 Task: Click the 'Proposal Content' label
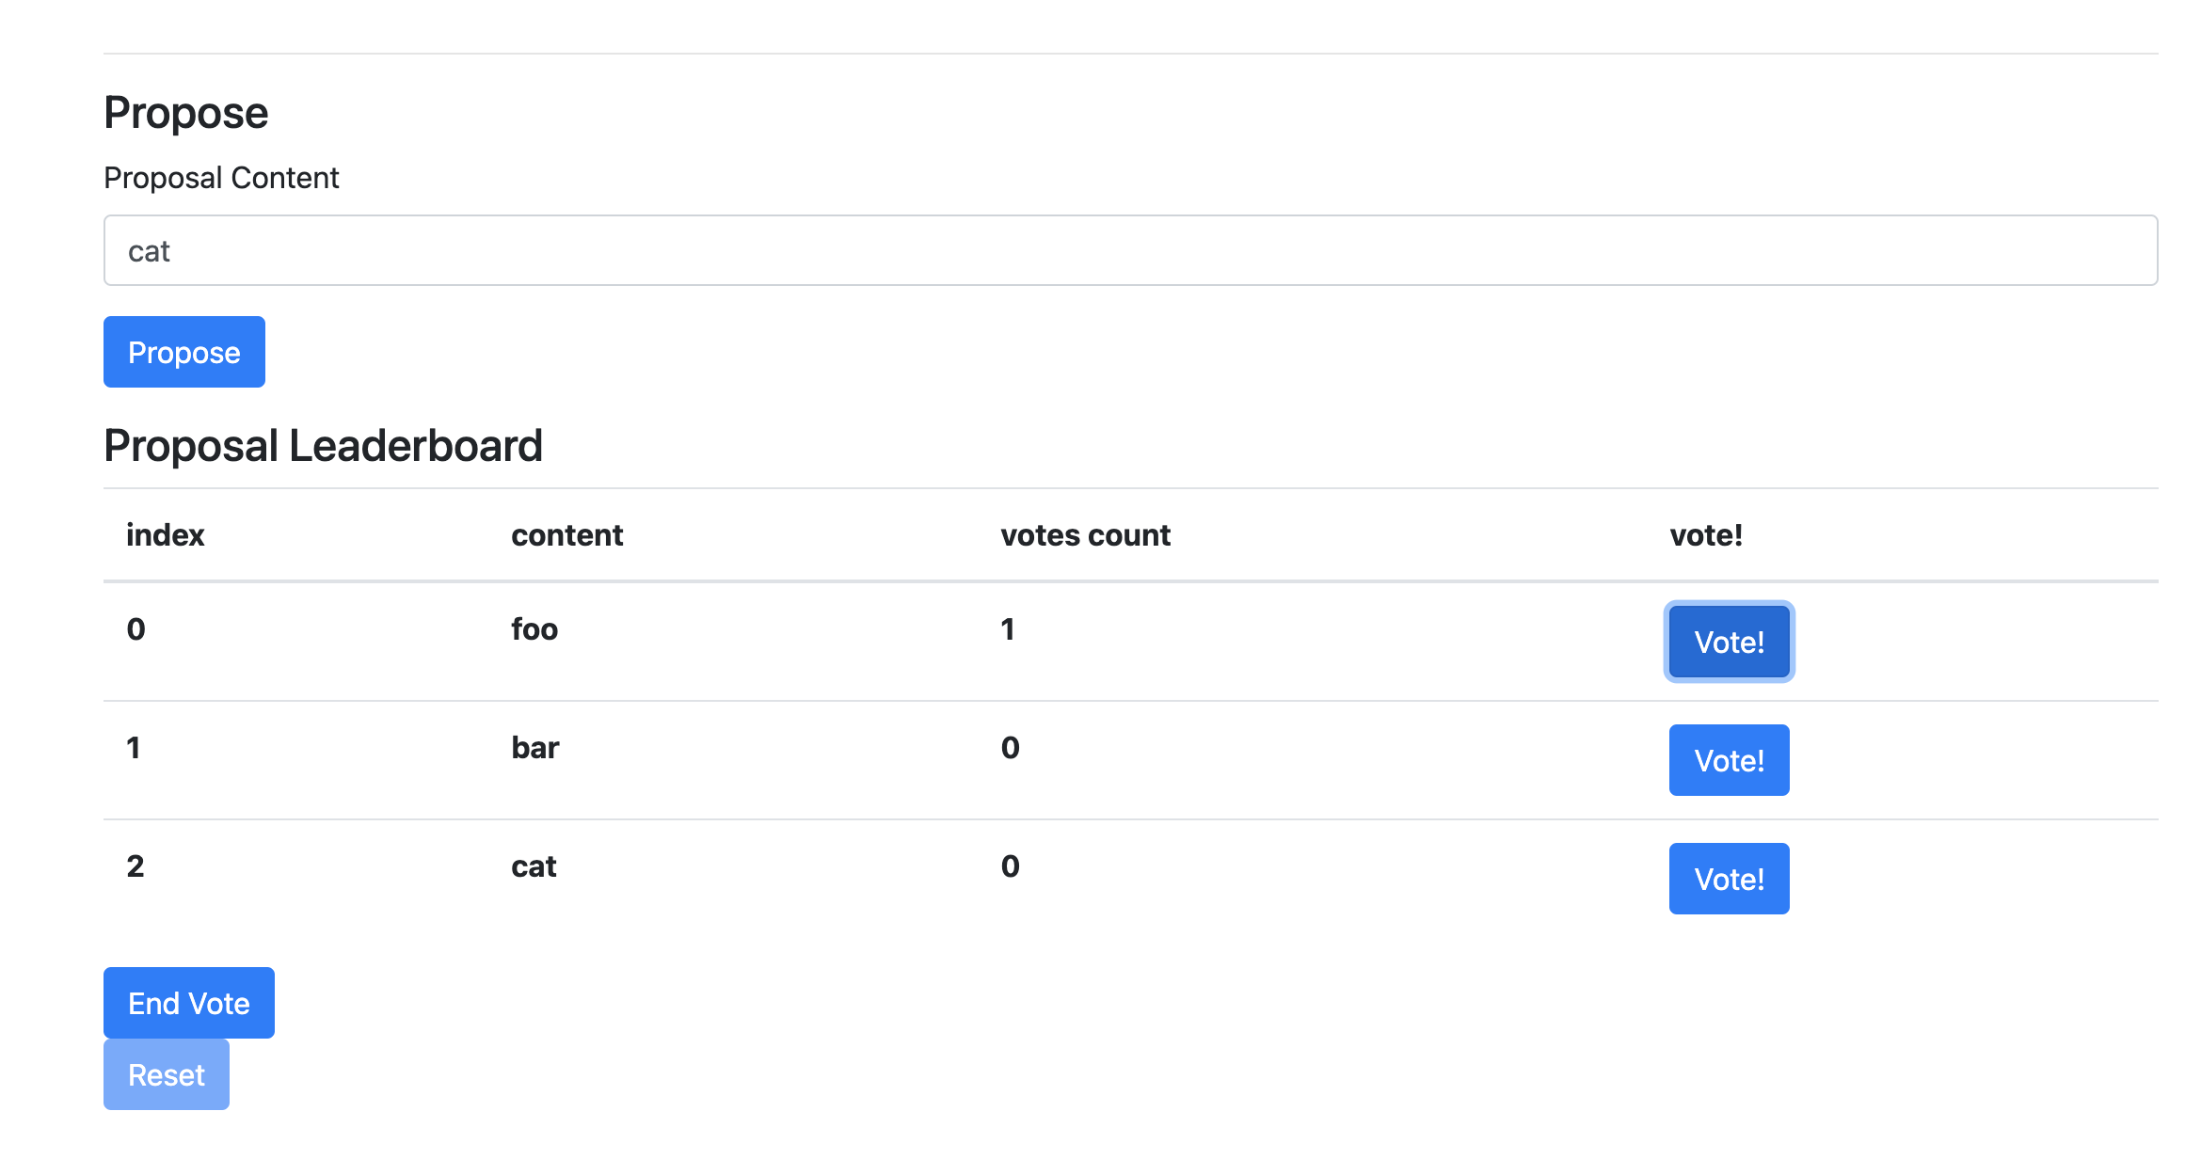tap(221, 177)
